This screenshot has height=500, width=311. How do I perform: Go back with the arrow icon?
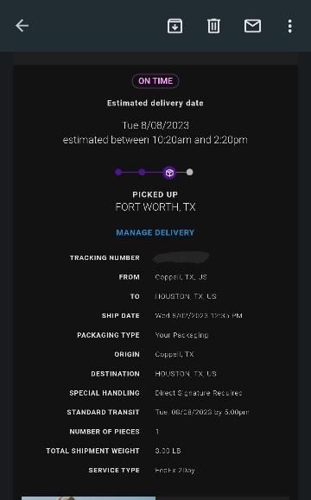[x=22, y=26]
